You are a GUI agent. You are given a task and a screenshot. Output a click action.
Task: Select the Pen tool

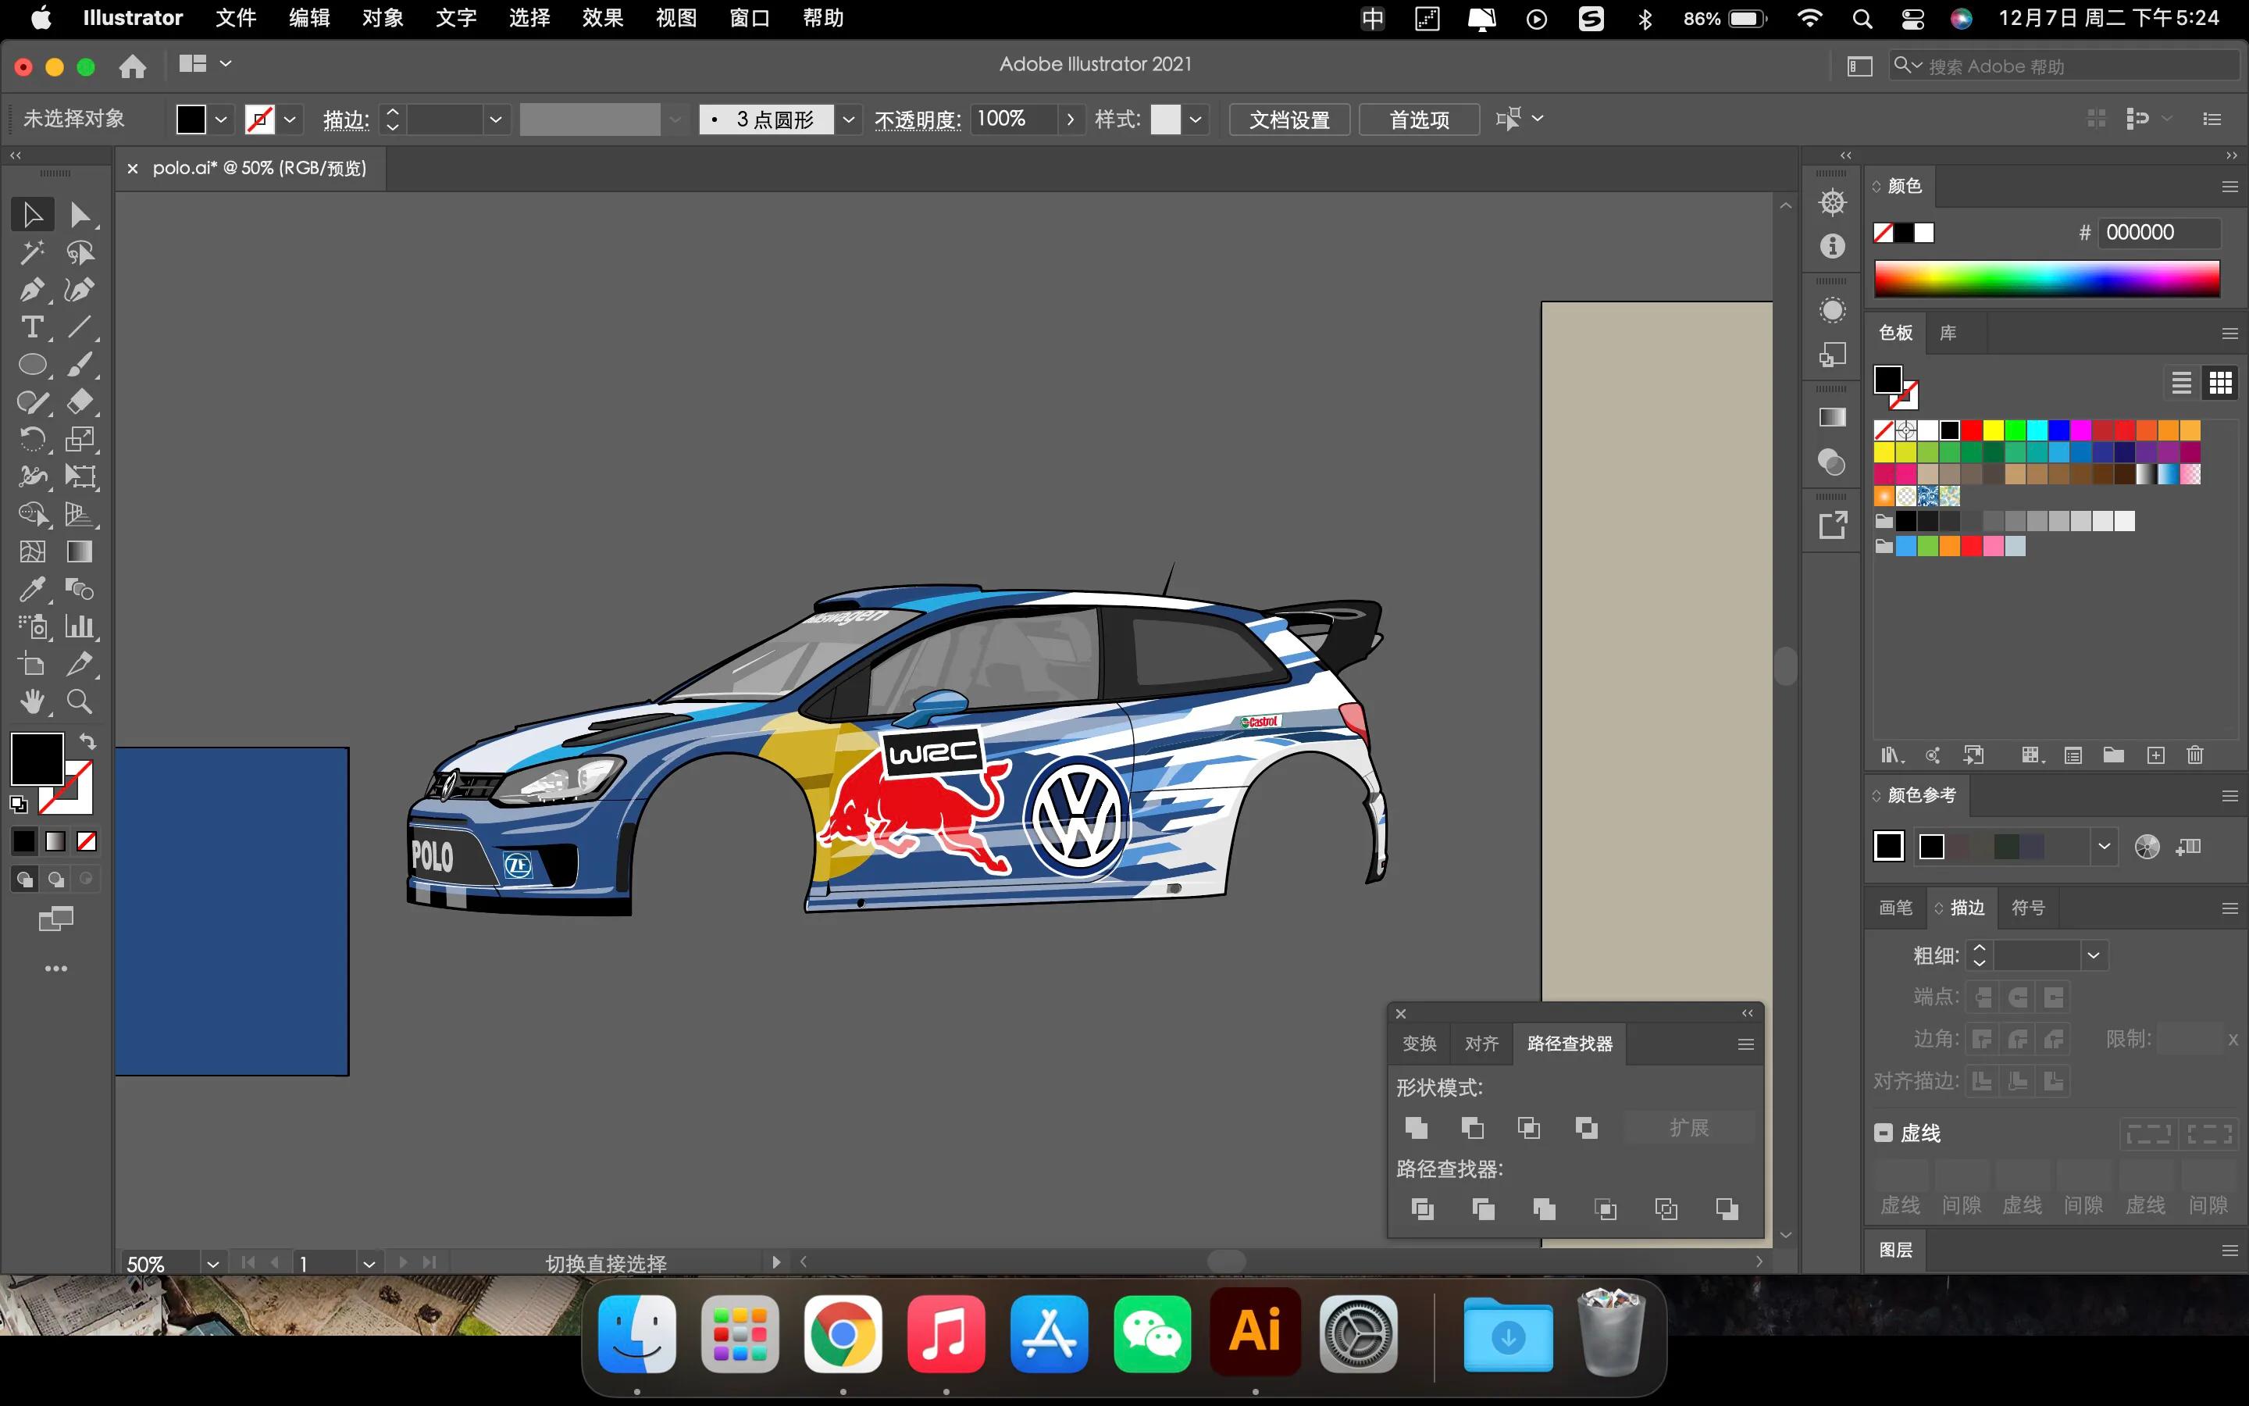31,290
